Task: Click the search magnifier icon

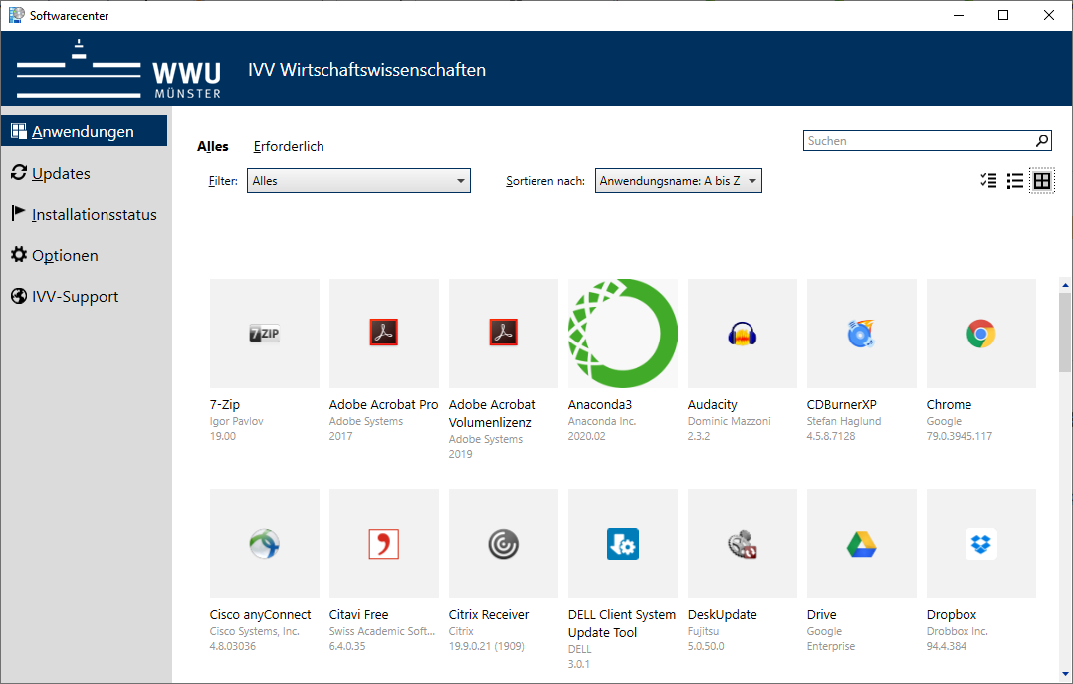Action: click(1041, 141)
